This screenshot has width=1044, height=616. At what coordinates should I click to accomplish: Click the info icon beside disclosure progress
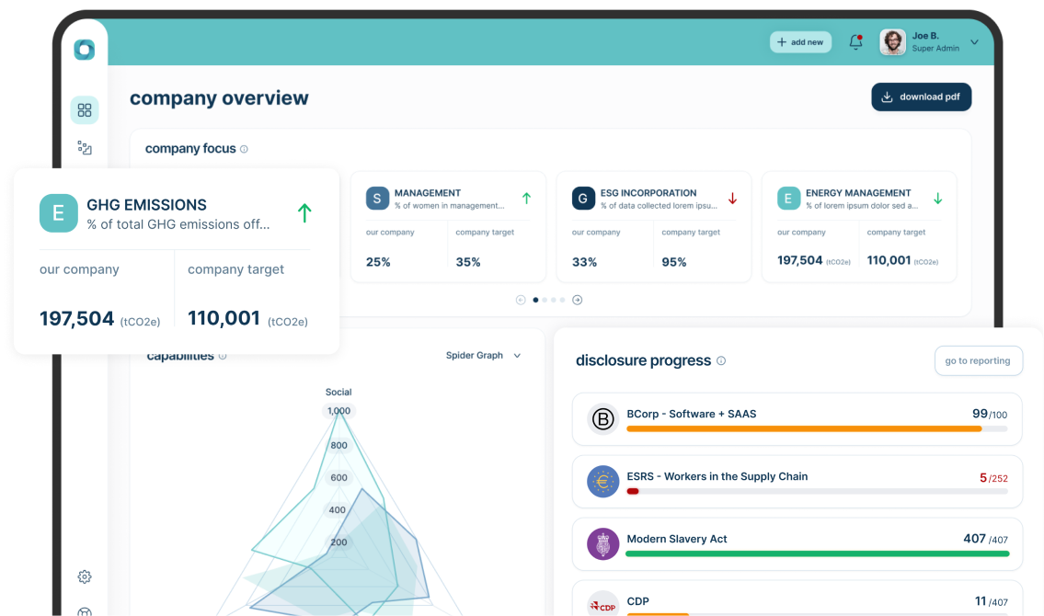(721, 360)
